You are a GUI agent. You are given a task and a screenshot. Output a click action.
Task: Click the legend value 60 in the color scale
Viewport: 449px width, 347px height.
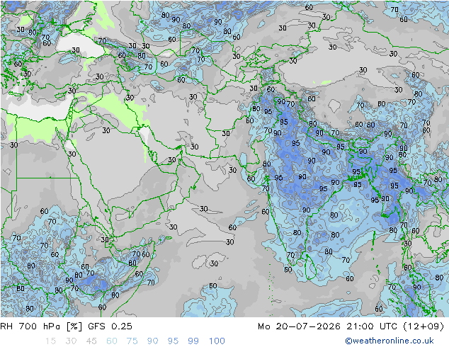112,341
